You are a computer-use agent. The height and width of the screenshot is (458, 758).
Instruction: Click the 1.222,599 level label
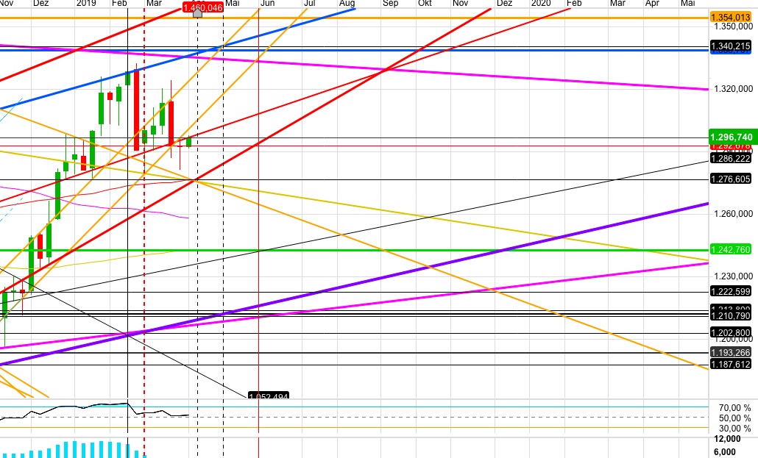point(731,291)
